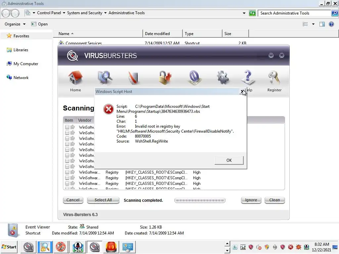Open the scan tool with monitor and magnifier icon
Viewport: 339px width, 254px height.
tap(105, 78)
